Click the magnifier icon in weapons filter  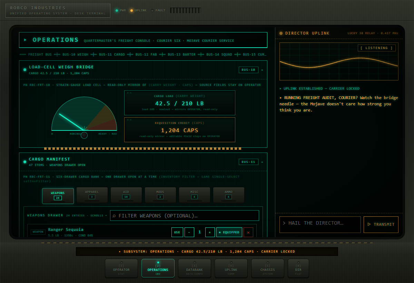pyautogui.click(x=114, y=216)
